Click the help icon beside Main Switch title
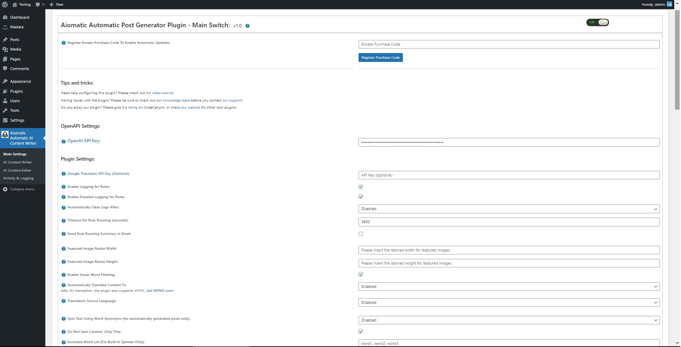This screenshot has width=681, height=347. [247, 26]
